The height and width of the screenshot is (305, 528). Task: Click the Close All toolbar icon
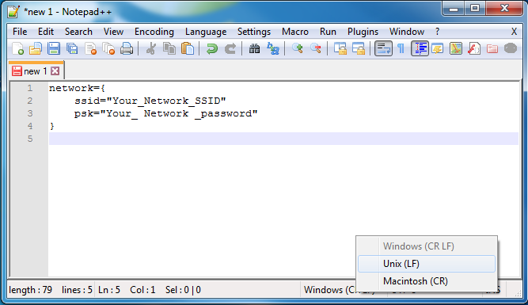108,48
